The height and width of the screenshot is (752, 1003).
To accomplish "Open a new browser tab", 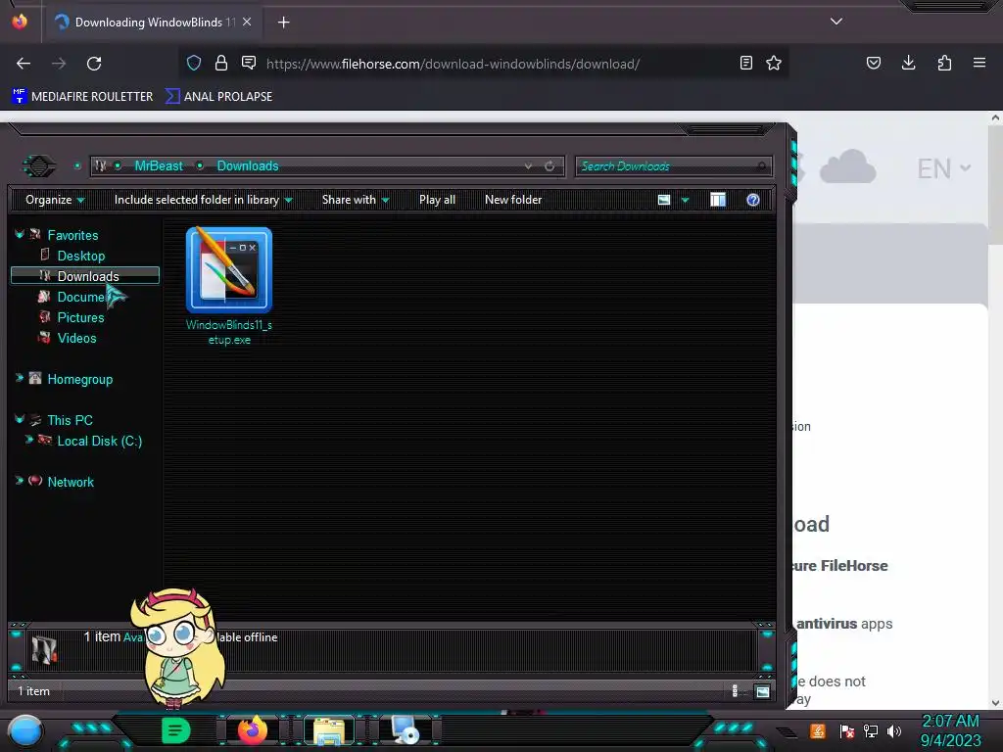I will (x=283, y=23).
